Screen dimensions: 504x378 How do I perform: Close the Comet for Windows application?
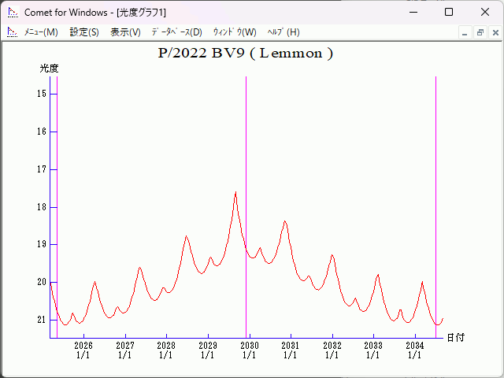[x=484, y=13]
